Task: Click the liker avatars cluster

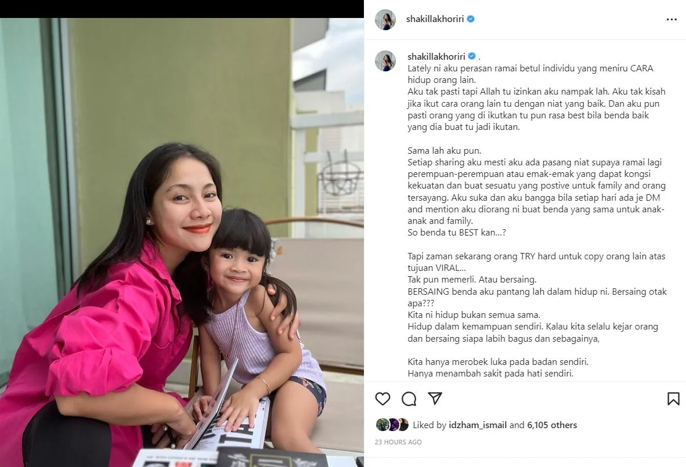Action: point(392,425)
